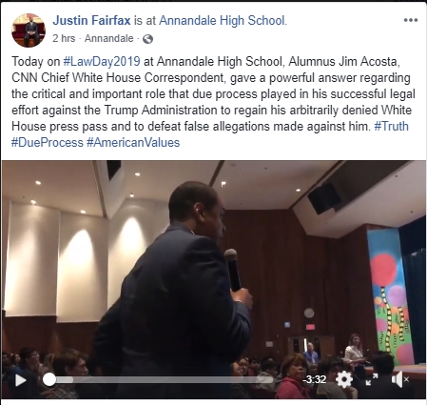Open Justin Fairfax profile picture
427x405 pixels.
29,30
